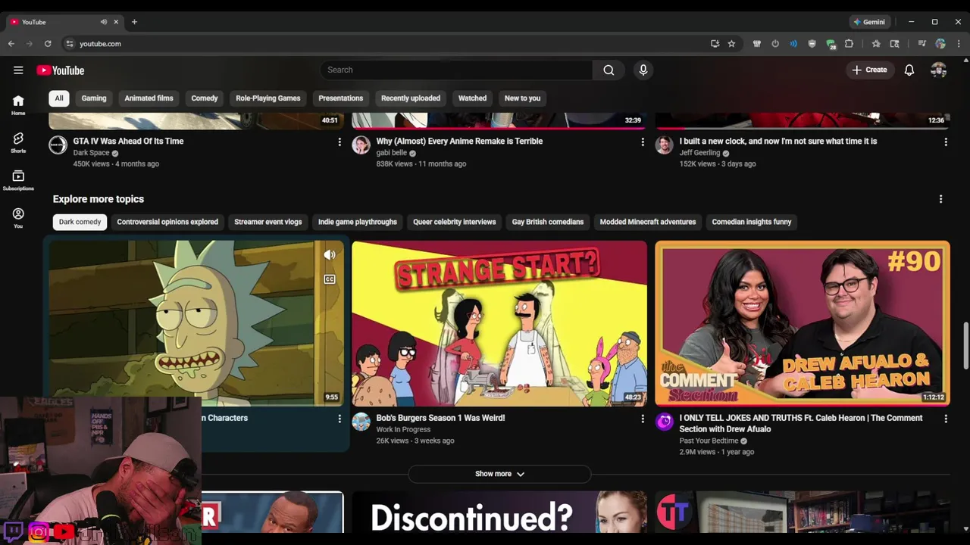This screenshot has height=545, width=970.
Task: Filter by Recently uploaded
Action: (411, 98)
